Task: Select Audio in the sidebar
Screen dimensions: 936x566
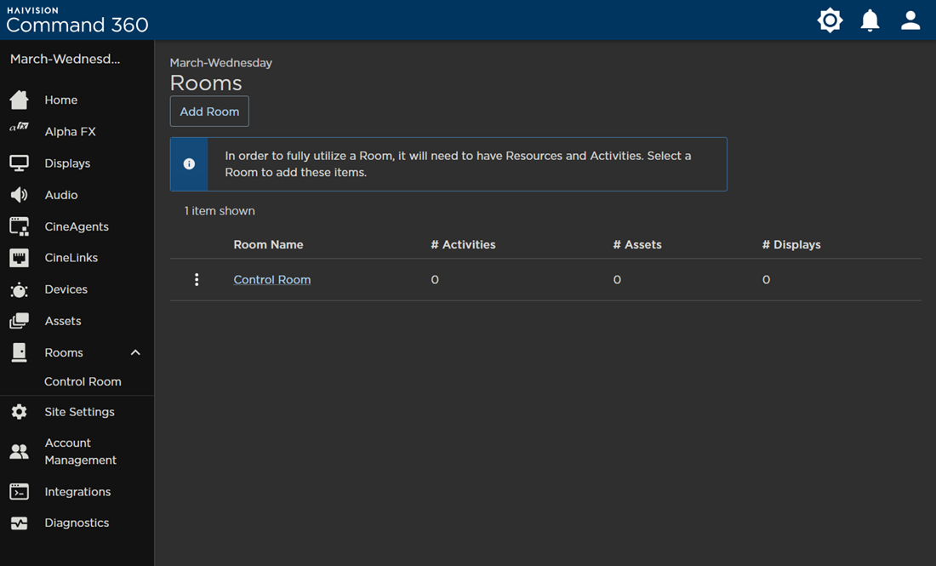Action: pos(61,195)
